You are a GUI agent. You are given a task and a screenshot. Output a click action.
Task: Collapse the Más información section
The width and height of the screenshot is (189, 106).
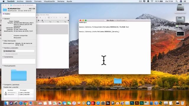[3, 41]
